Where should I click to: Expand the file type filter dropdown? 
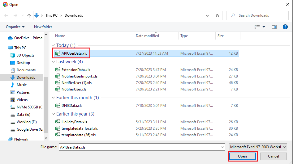pos(258,147)
